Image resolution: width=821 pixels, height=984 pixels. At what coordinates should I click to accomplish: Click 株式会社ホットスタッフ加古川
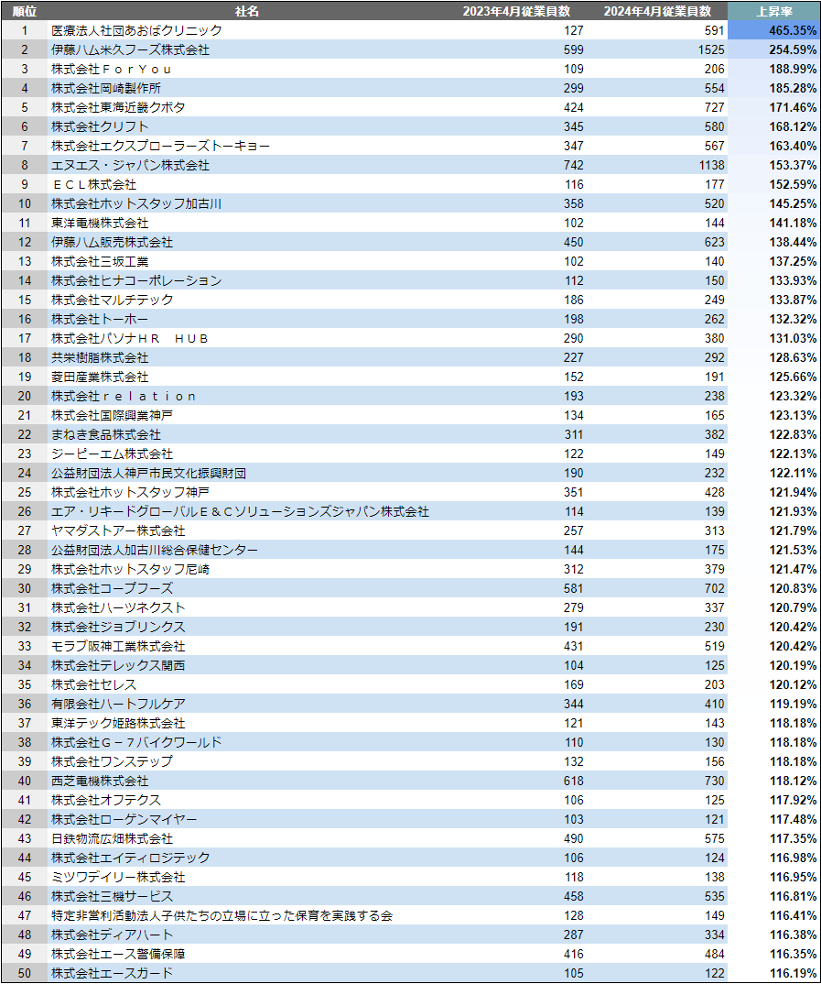(x=136, y=203)
